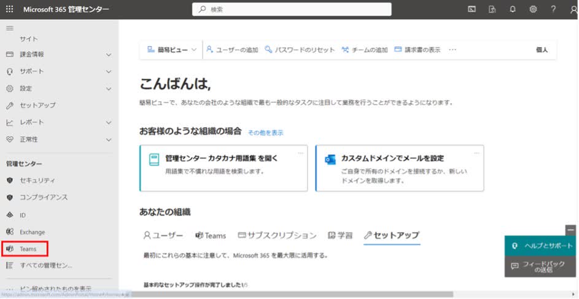This screenshot has width=579, height=299.
Task: Switch to the サブスクリプション tab
Action: coord(277,236)
